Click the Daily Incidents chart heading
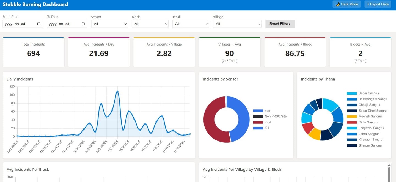Screen dimensions: 396x182 click(x=20, y=79)
